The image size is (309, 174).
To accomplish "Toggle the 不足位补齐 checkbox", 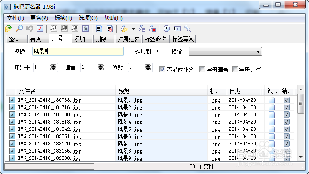I will (162, 70).
